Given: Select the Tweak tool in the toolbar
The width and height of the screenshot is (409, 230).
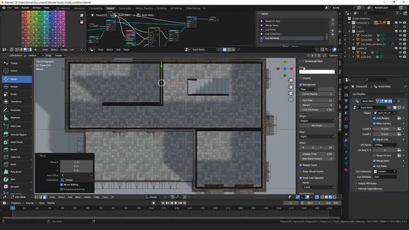Looking at the screenshot, I should click(17, 63).
